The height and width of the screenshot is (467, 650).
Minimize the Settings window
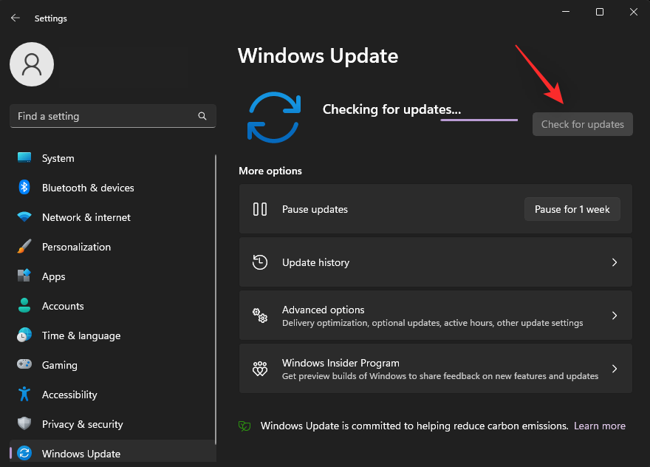(566, 12)
